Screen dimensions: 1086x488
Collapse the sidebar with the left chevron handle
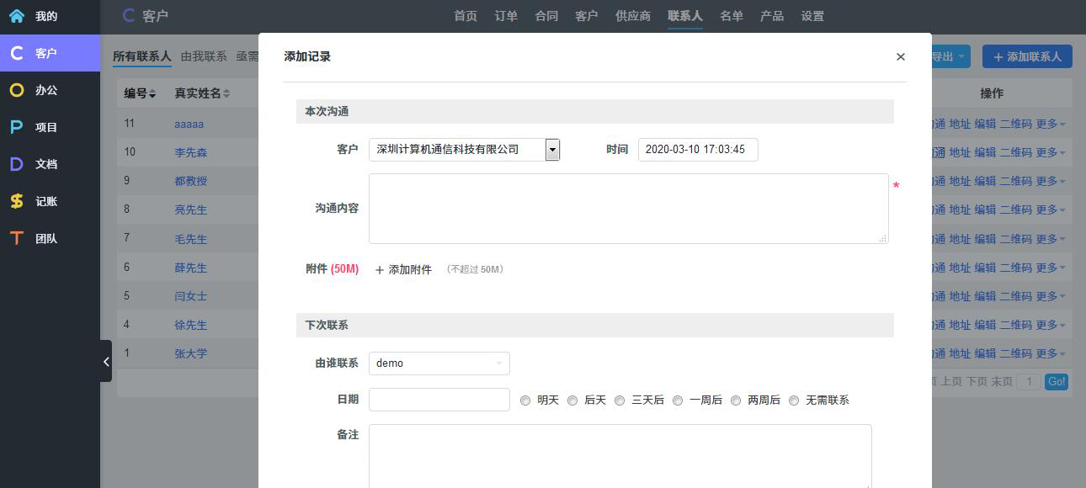[x=106, y=361]
